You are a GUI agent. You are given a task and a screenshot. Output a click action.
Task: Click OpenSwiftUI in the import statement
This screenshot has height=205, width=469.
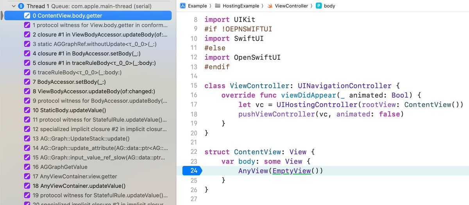[x=257, y=57]
